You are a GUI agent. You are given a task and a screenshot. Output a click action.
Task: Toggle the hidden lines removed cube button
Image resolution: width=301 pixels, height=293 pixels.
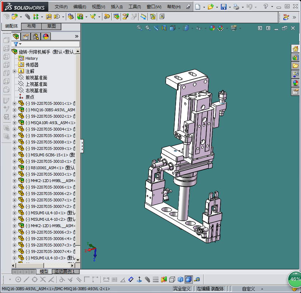click(x=172, y=279)
